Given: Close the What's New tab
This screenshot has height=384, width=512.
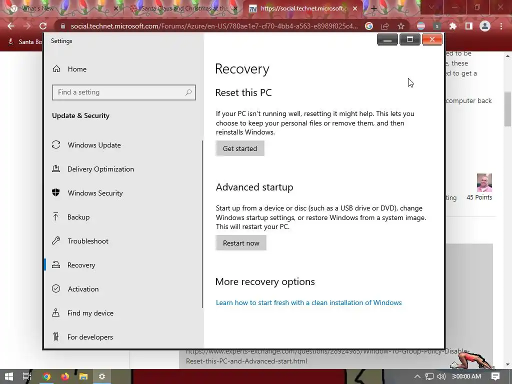Looking at the screenshot, I should 116,8.
